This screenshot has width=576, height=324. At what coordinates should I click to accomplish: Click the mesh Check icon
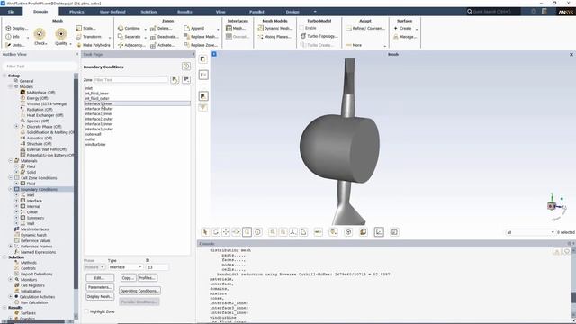(40, 34)
